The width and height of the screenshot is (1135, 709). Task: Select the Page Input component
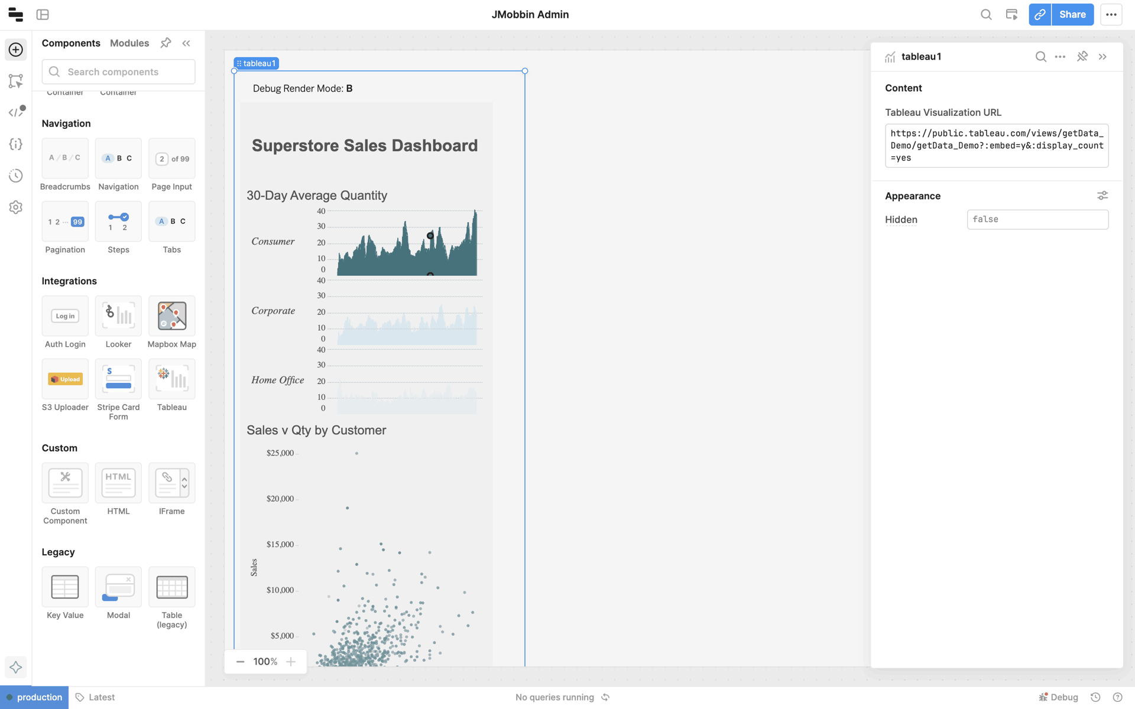pyautogui.click(x=171, y=164)
